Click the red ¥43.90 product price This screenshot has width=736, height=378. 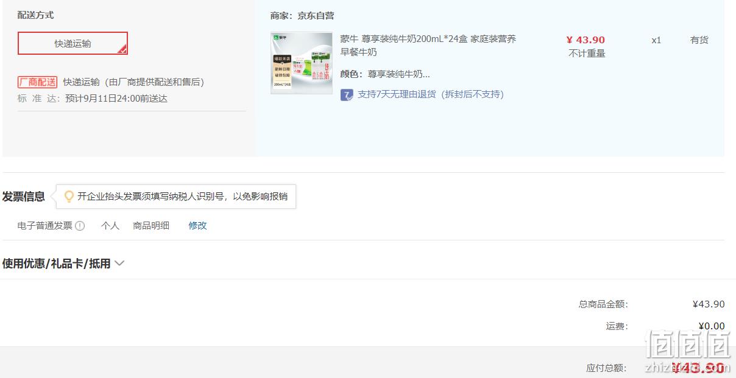(x=586, y=40)
